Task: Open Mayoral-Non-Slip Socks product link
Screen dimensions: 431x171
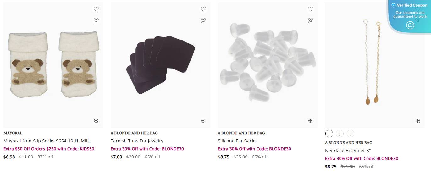Action: (x=47, y=141)
